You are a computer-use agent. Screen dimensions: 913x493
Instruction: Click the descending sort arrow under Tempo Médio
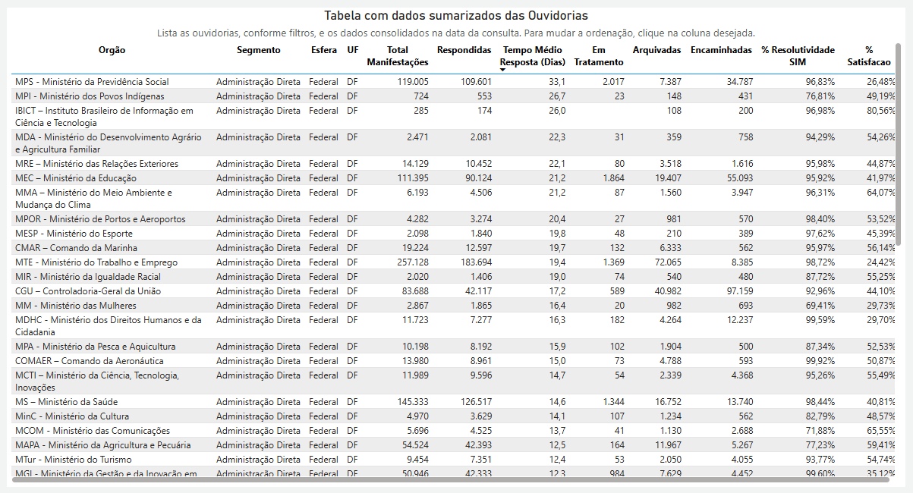tap(502, 70)
